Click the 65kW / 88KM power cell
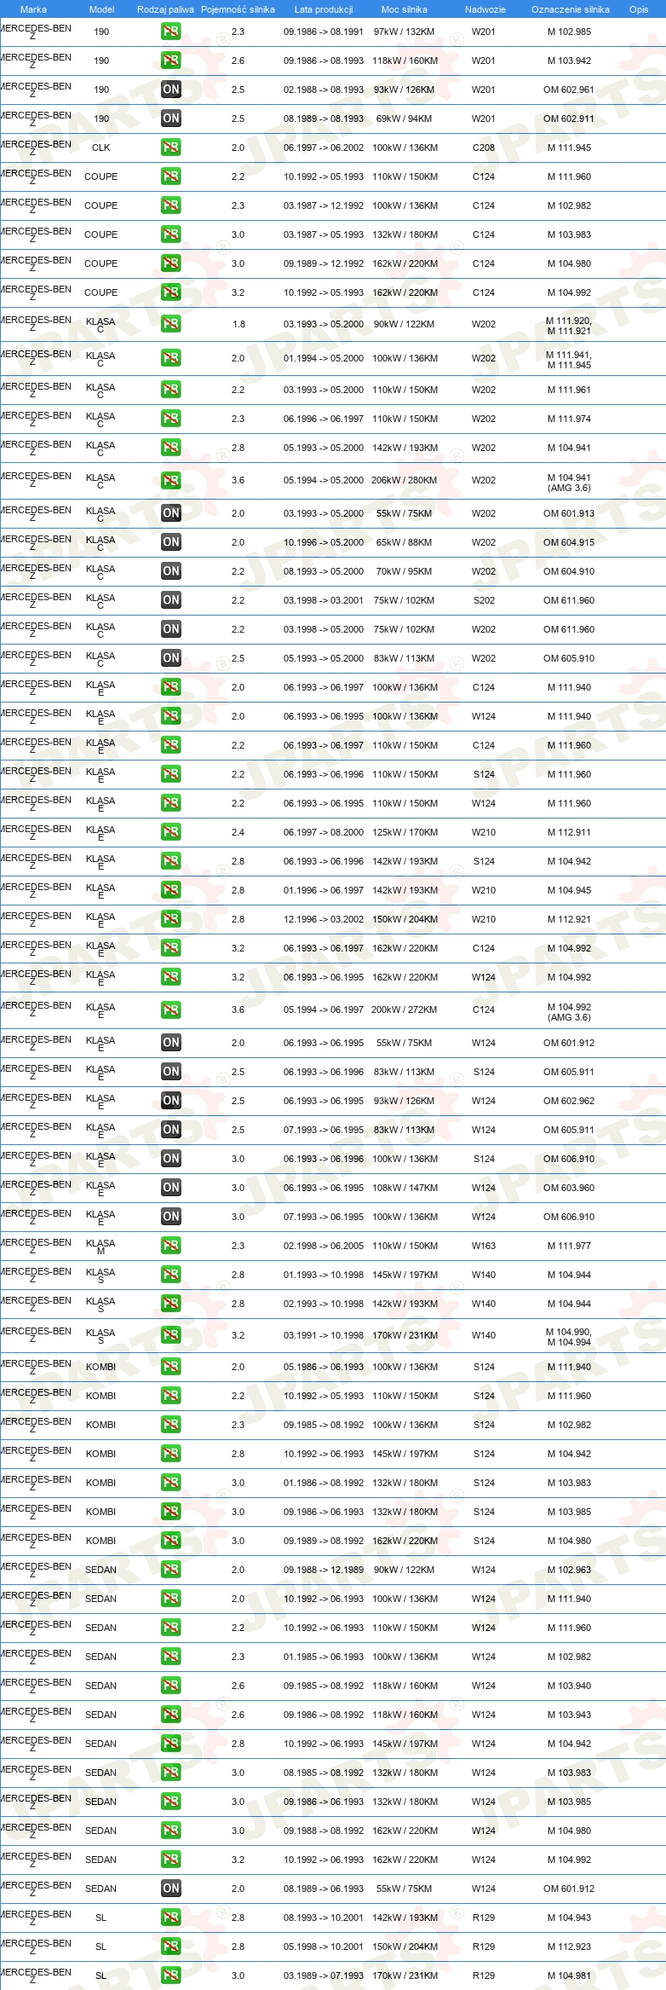 click(x=405, y=542)
